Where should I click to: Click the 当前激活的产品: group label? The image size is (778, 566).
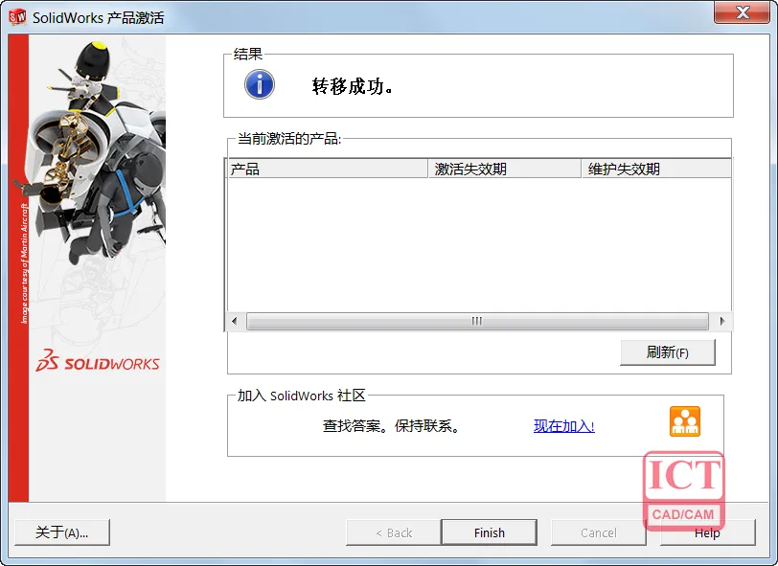coord(289,139)
